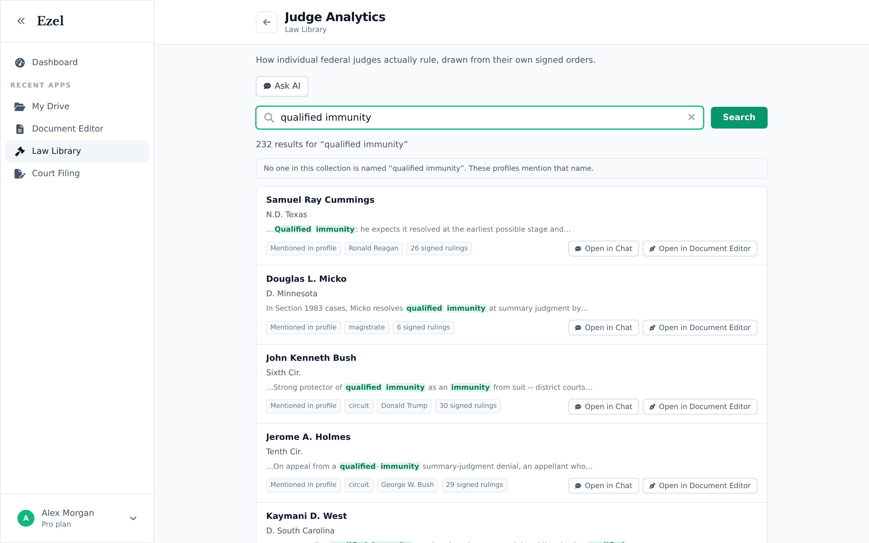Open Douglas L. Micko in Chat
The height and width of the screenshot is (543, 869).
(603, 328)
